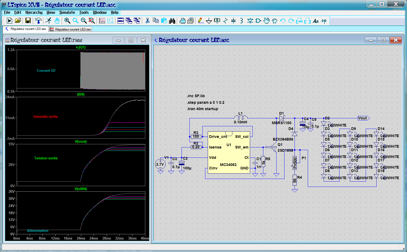The width and height of the screenshot is (407, 252).
Task: Open the SPICE directive .op tool
Action: [324, 21]
